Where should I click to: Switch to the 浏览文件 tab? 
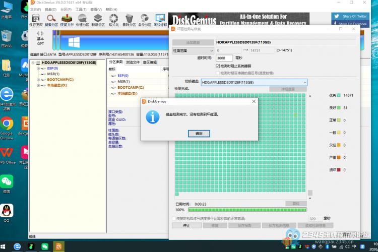pos(133,62)
